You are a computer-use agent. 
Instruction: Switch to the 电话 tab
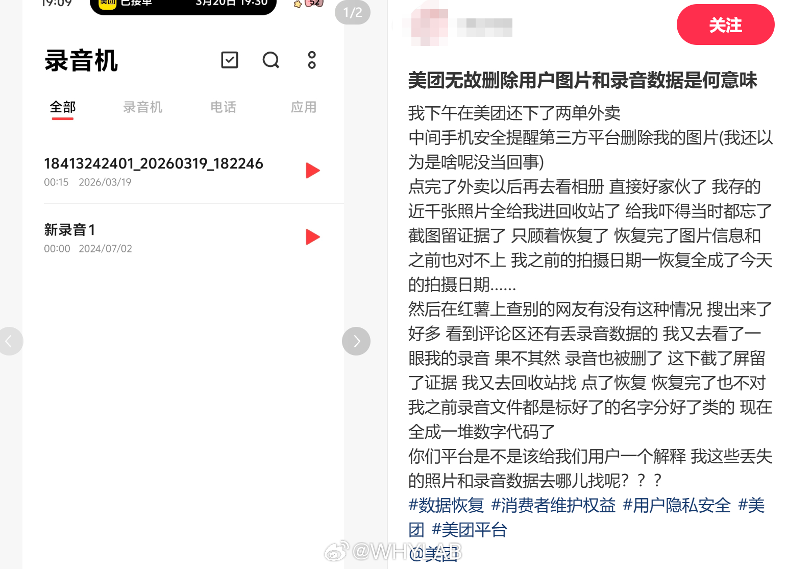[224, 107]
